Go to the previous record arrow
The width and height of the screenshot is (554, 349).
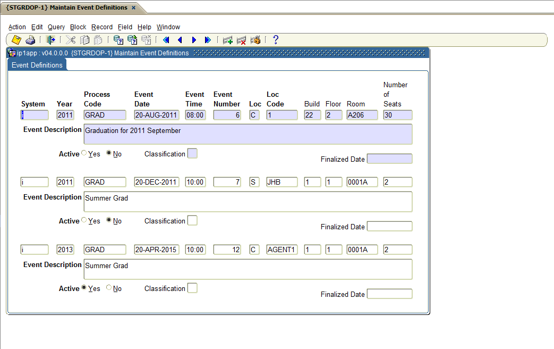[x=180, y=40]
